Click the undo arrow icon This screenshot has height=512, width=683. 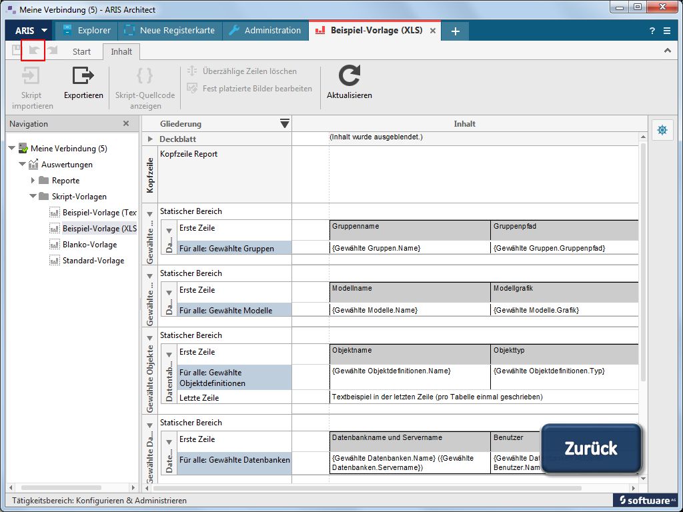point(33,50)
